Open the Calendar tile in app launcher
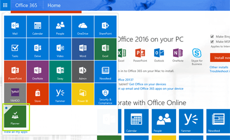Screen dimensions: 230x140 (x=38, y=26)
